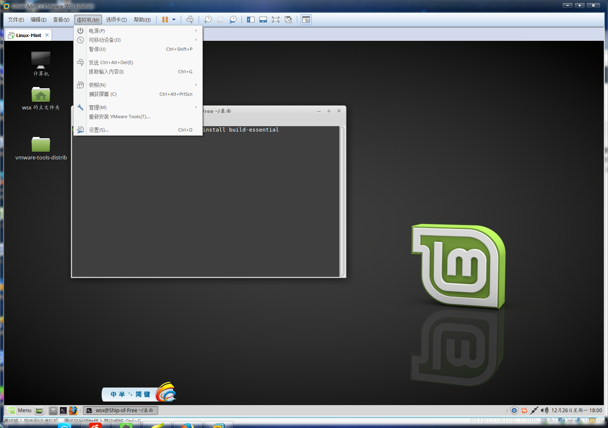Close the terminal window

pyautogui.click(x=339, y=111)
